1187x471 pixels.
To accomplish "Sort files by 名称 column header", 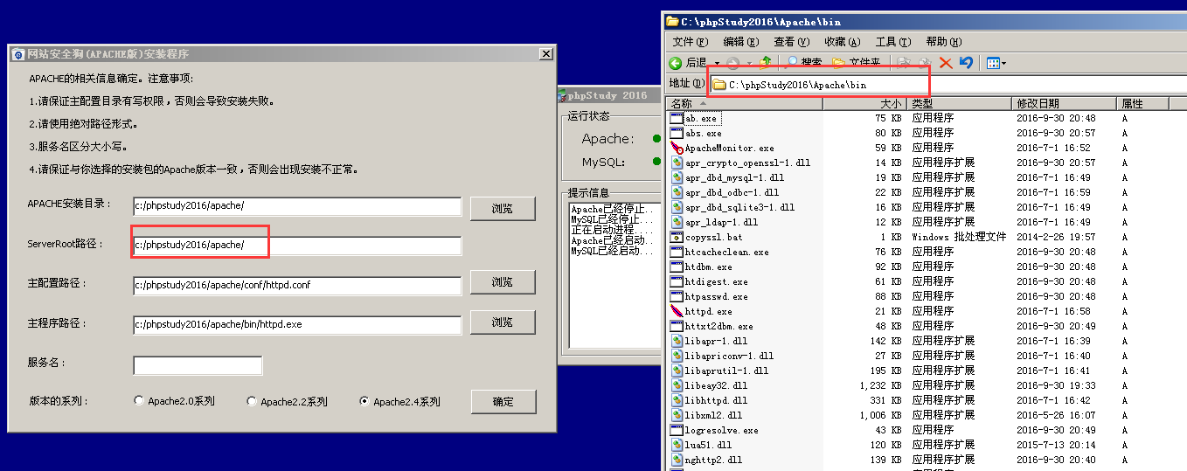I will [x=682, y=103].
